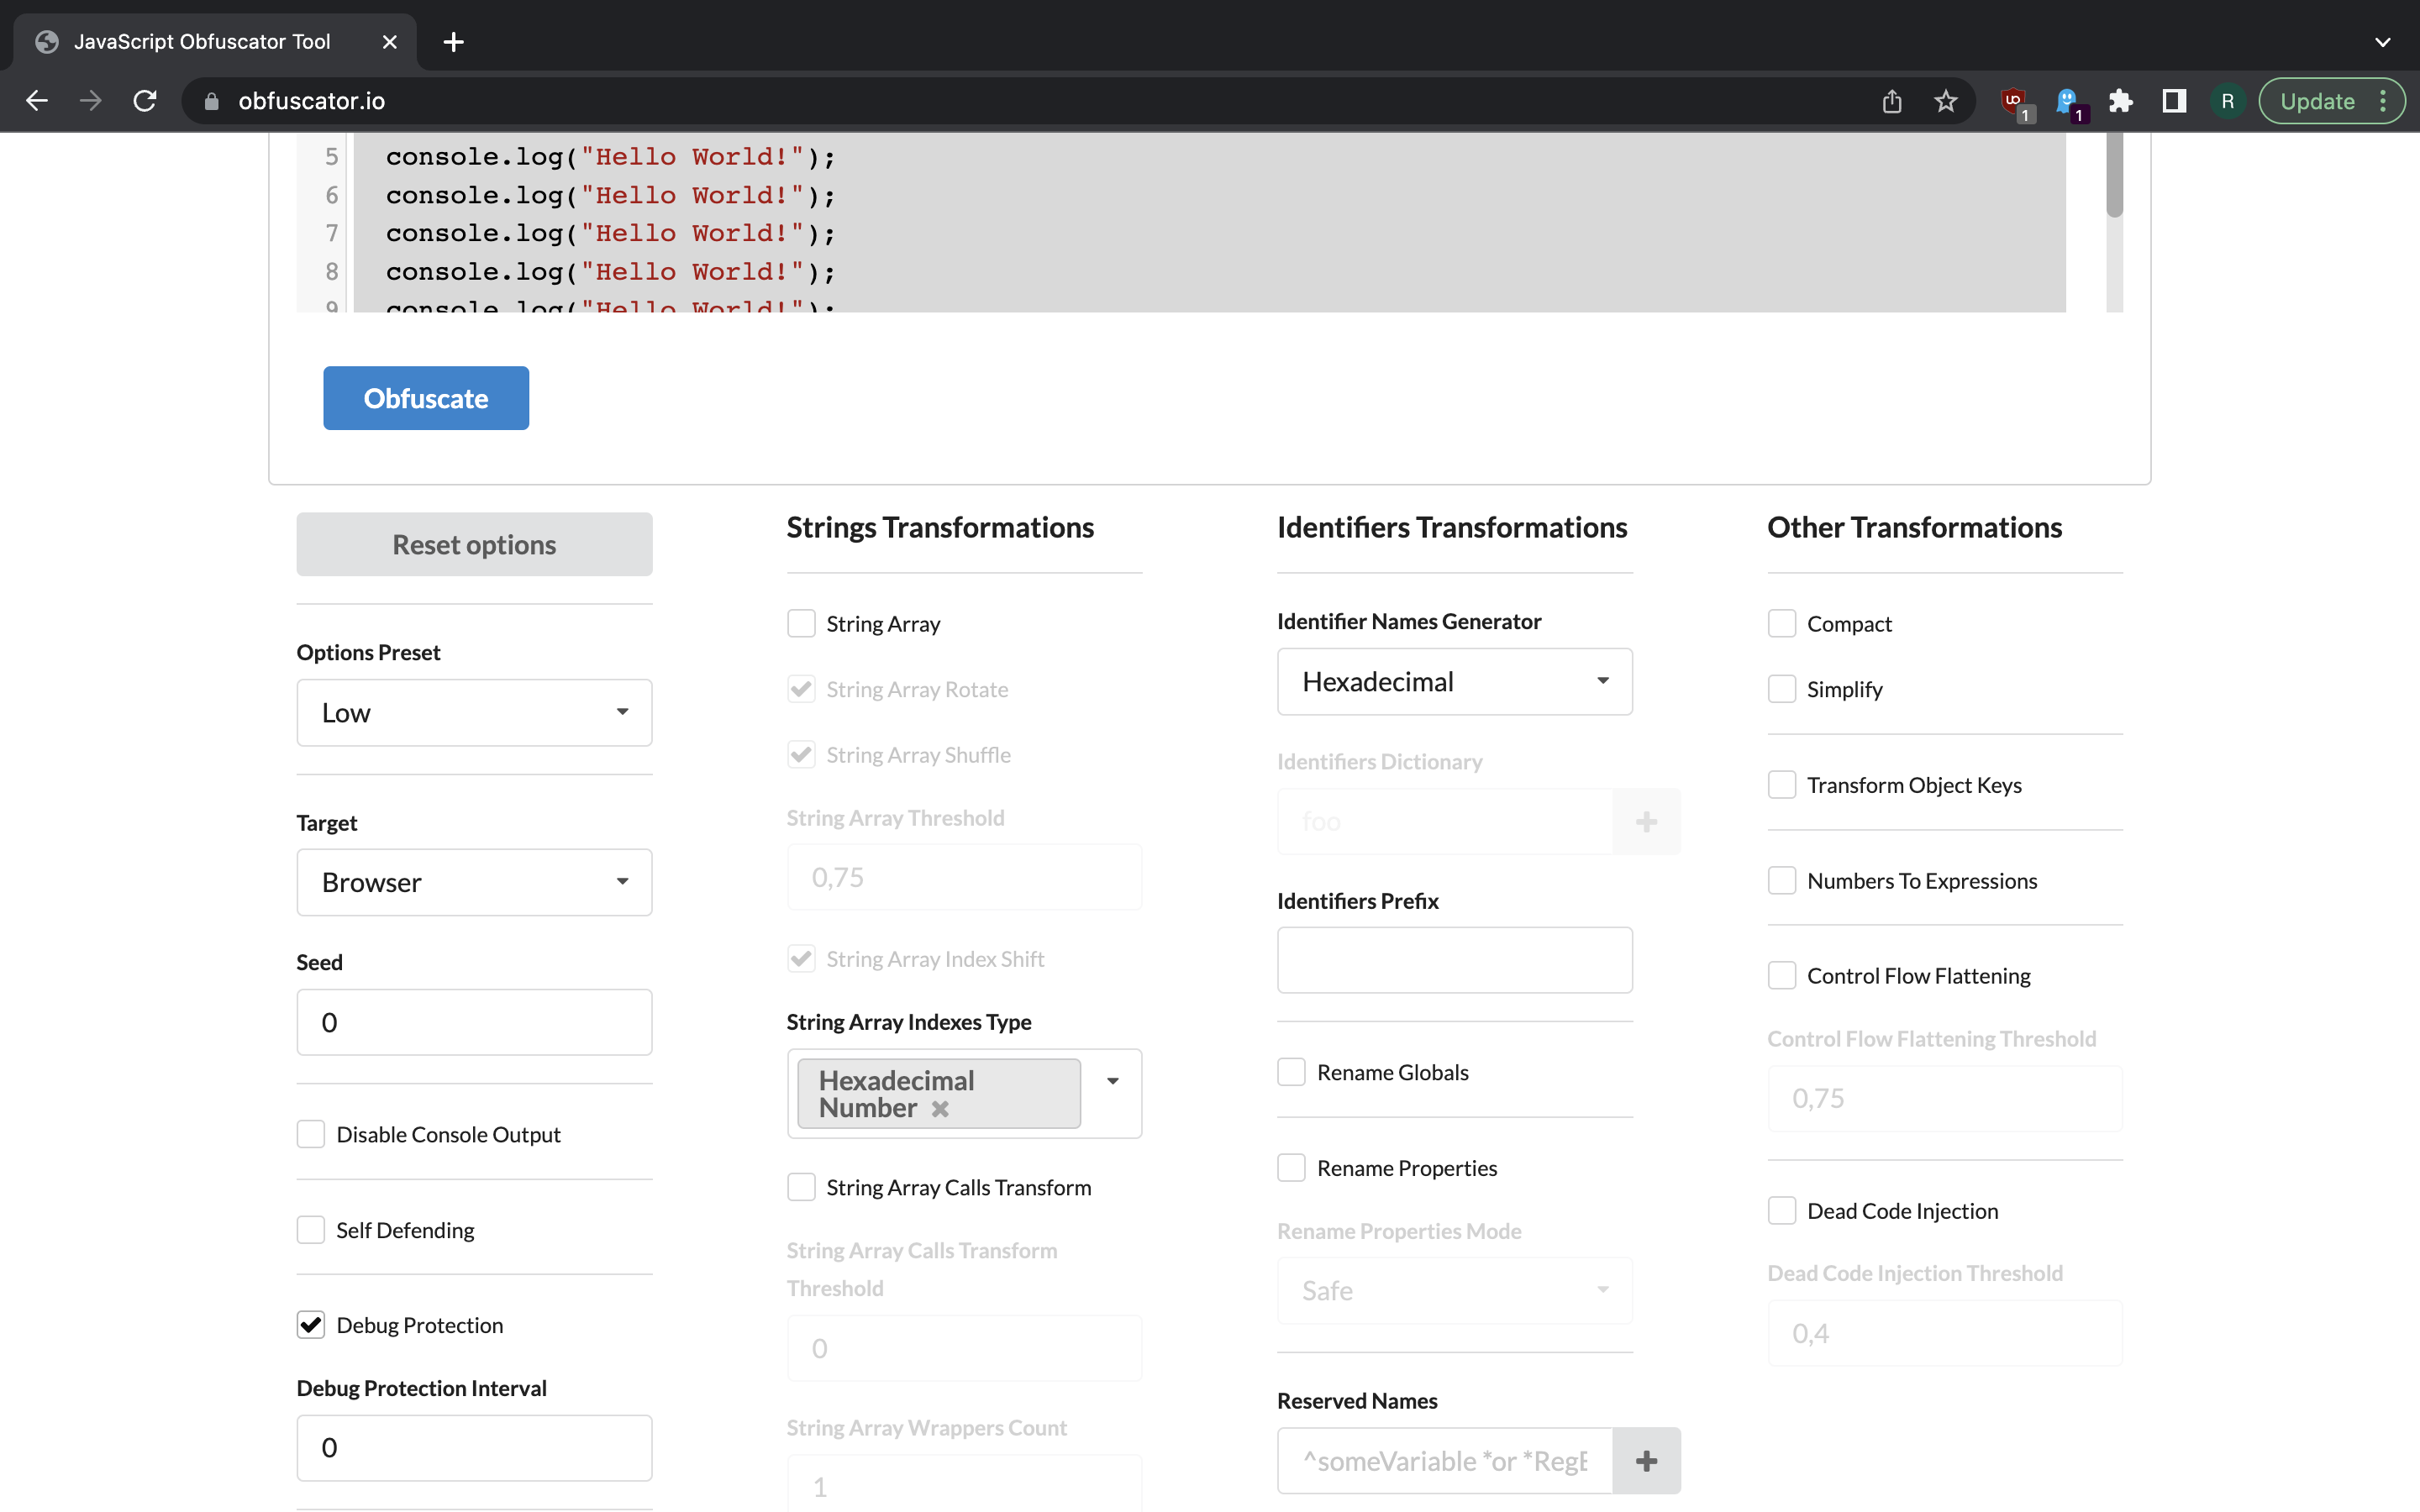Click plus button beside Identifiers Dictionary

(x=1646, y=822)
